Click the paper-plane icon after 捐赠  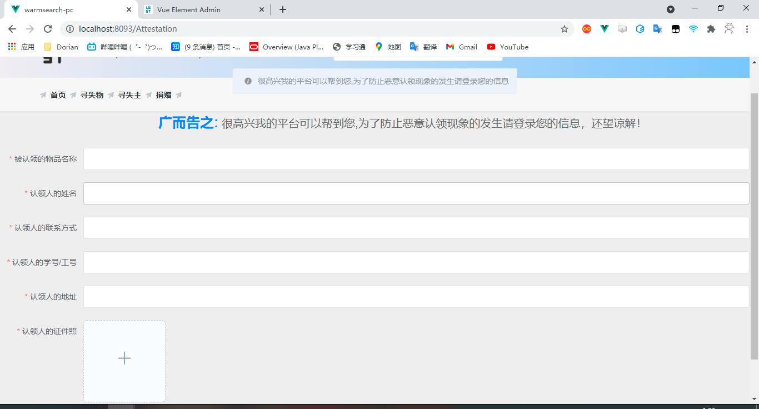point(179,95)
